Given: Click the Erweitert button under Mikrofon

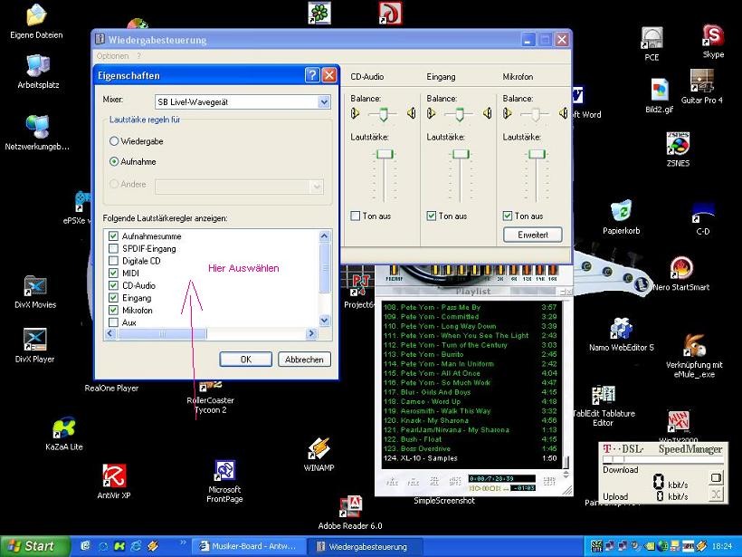Looking at the screenshot, I should pyautogui.click(x=533, y=235).
